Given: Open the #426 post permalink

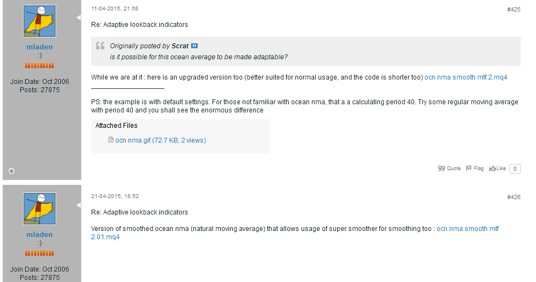Looking at the screenshot, I should click(x=513, y=197).
